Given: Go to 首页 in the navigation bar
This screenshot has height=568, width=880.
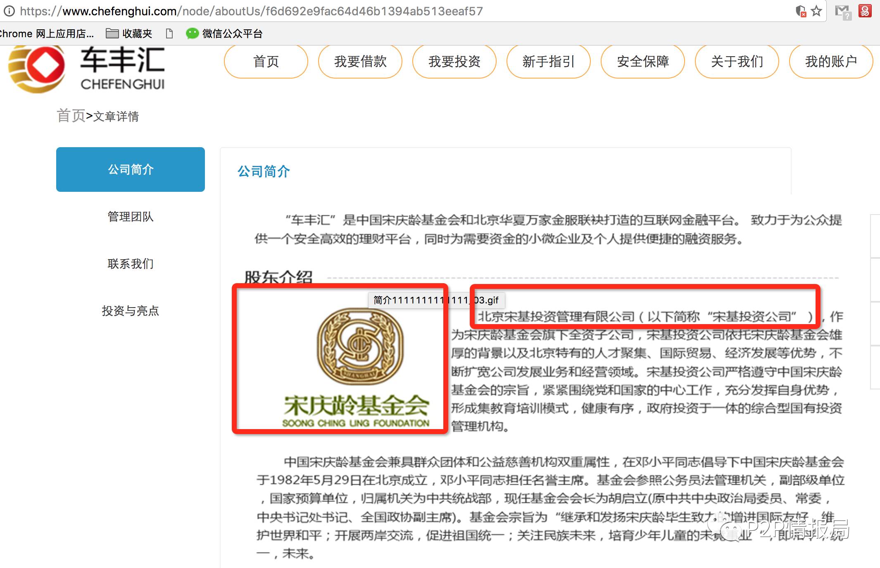Looking at the screenshot, I should click(x=266, y=62).
